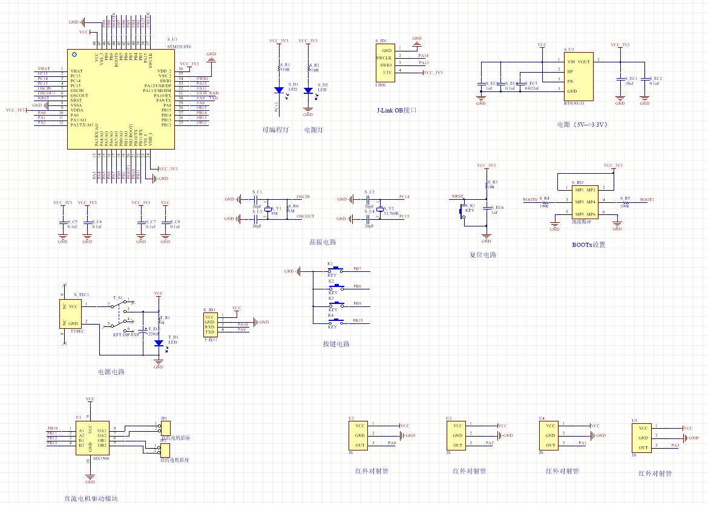Image resolution: width=708 pixels, height=505 pixels.
Task: Click the MX1508 motor driver chip
Action: pyautogui.click(x=90, y=438)
